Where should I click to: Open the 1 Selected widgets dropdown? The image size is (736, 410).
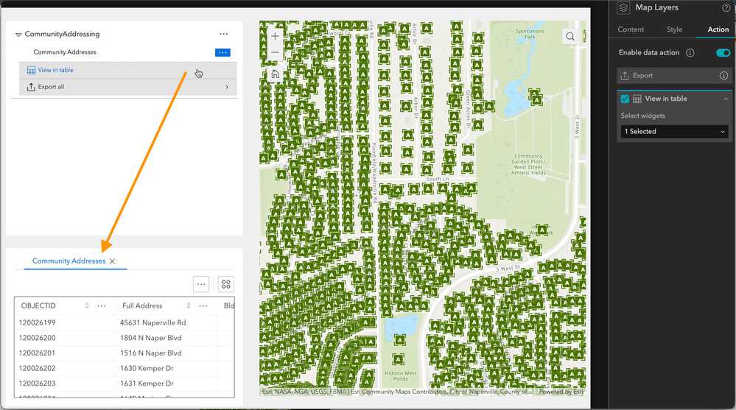click(674, 132)
